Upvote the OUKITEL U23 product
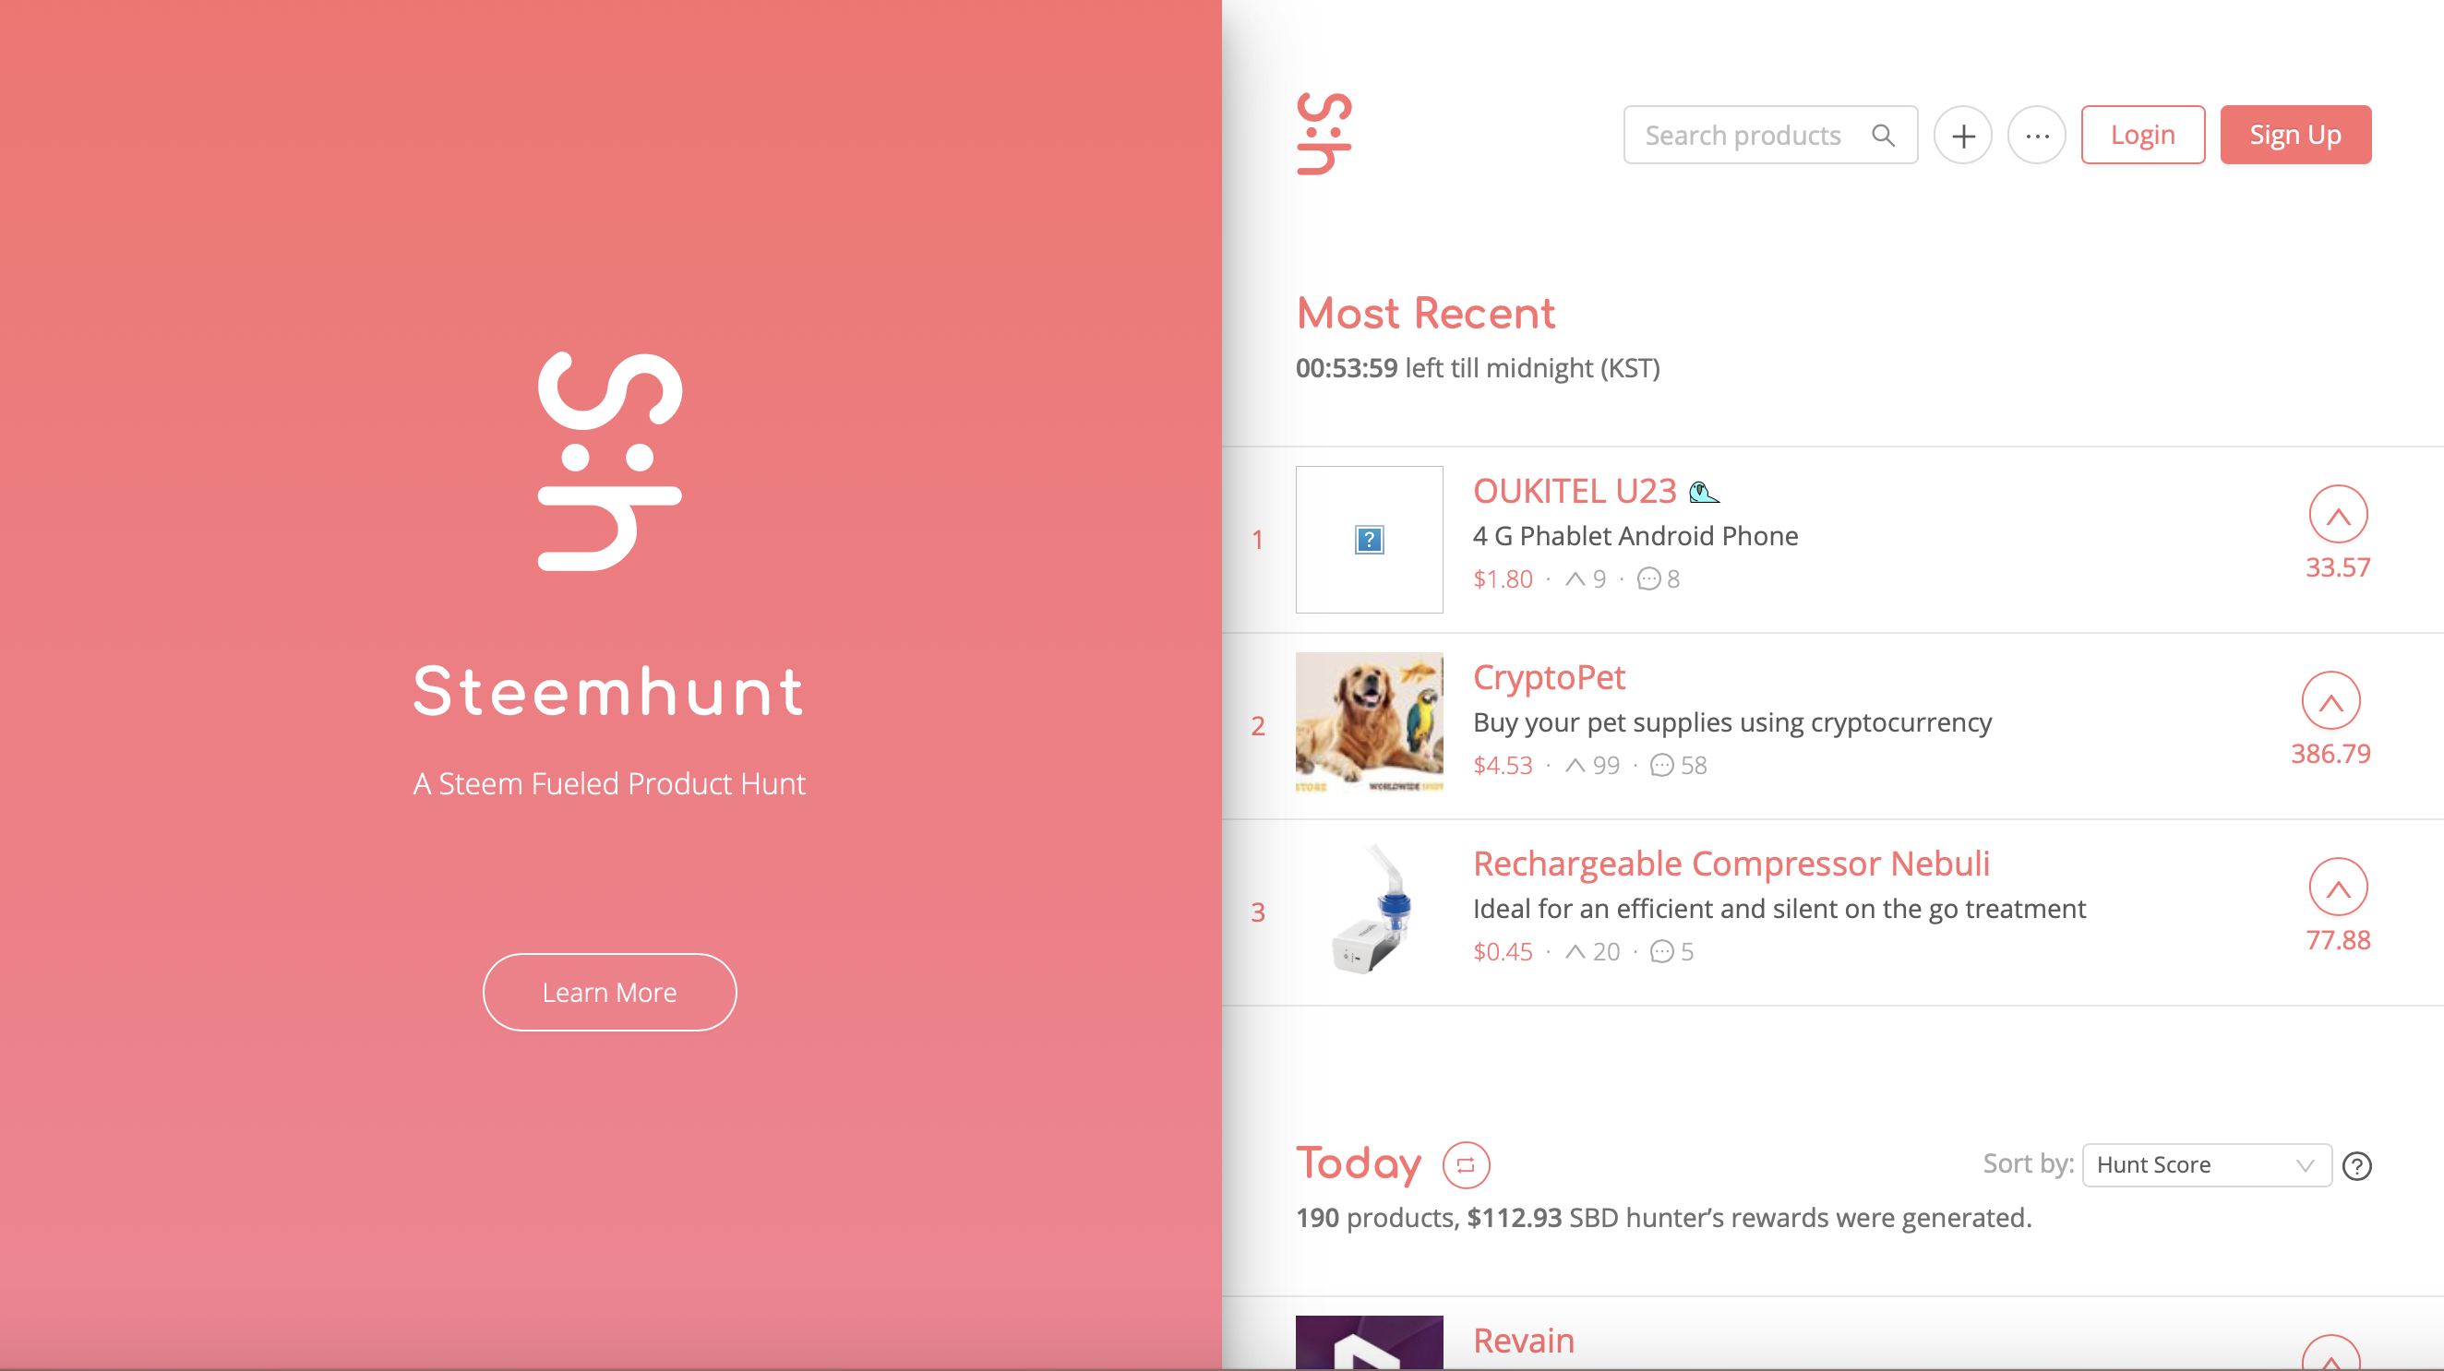2444x1371 pixels. tap(2338, 515)
